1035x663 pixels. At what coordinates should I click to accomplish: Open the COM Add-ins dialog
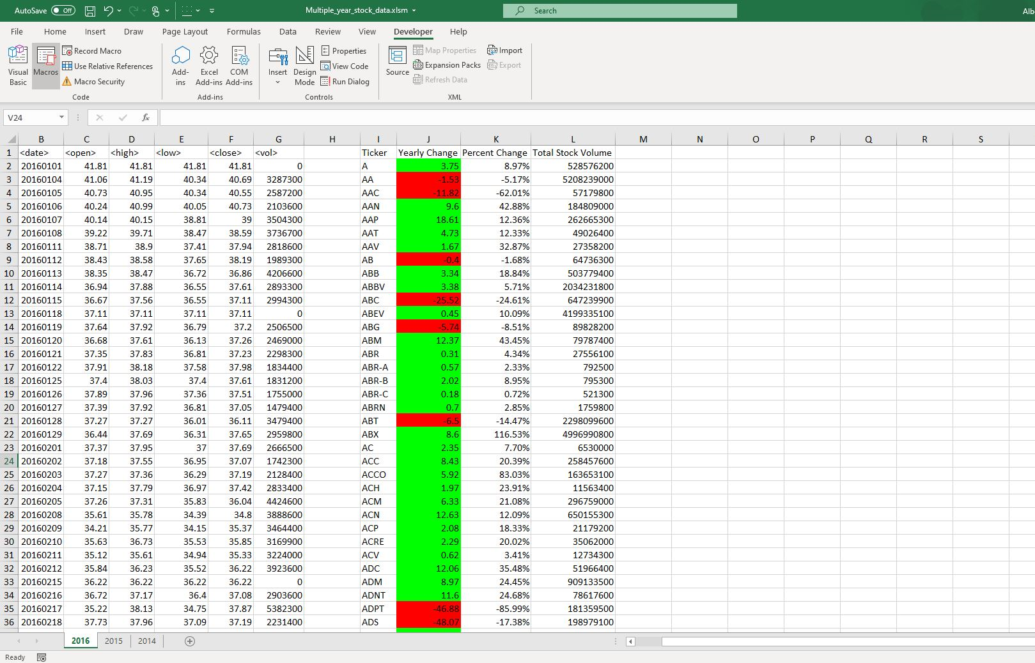[x=239, y=66]
